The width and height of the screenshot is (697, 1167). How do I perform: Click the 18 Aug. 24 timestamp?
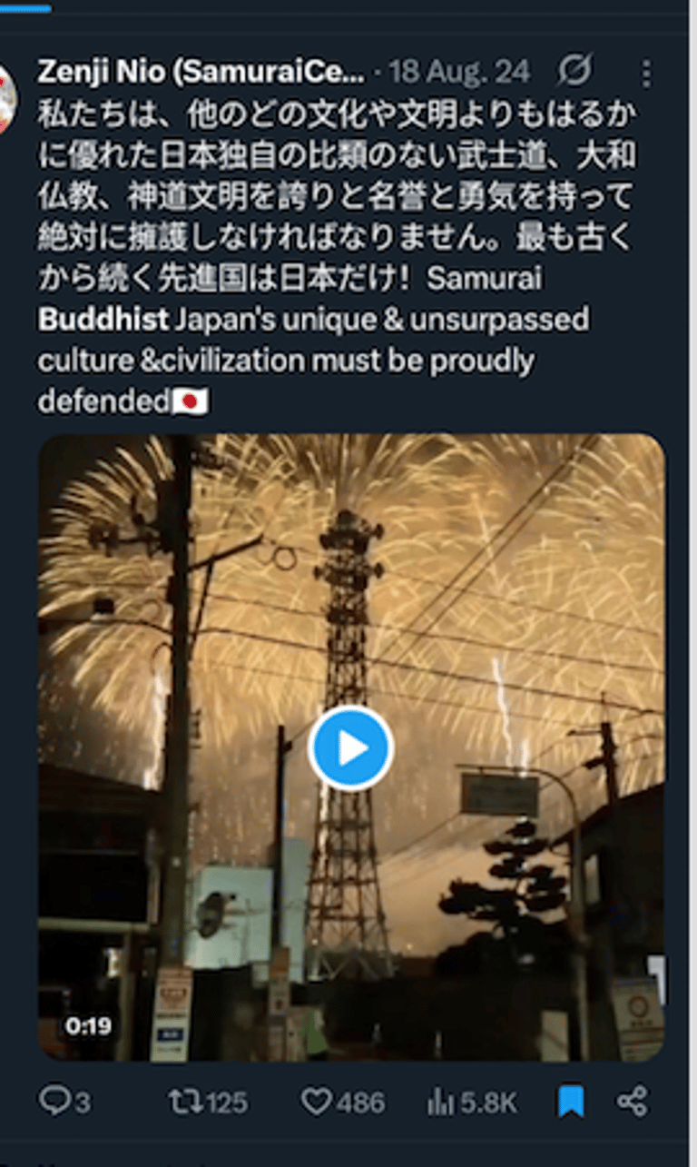[x=469, y=72]
